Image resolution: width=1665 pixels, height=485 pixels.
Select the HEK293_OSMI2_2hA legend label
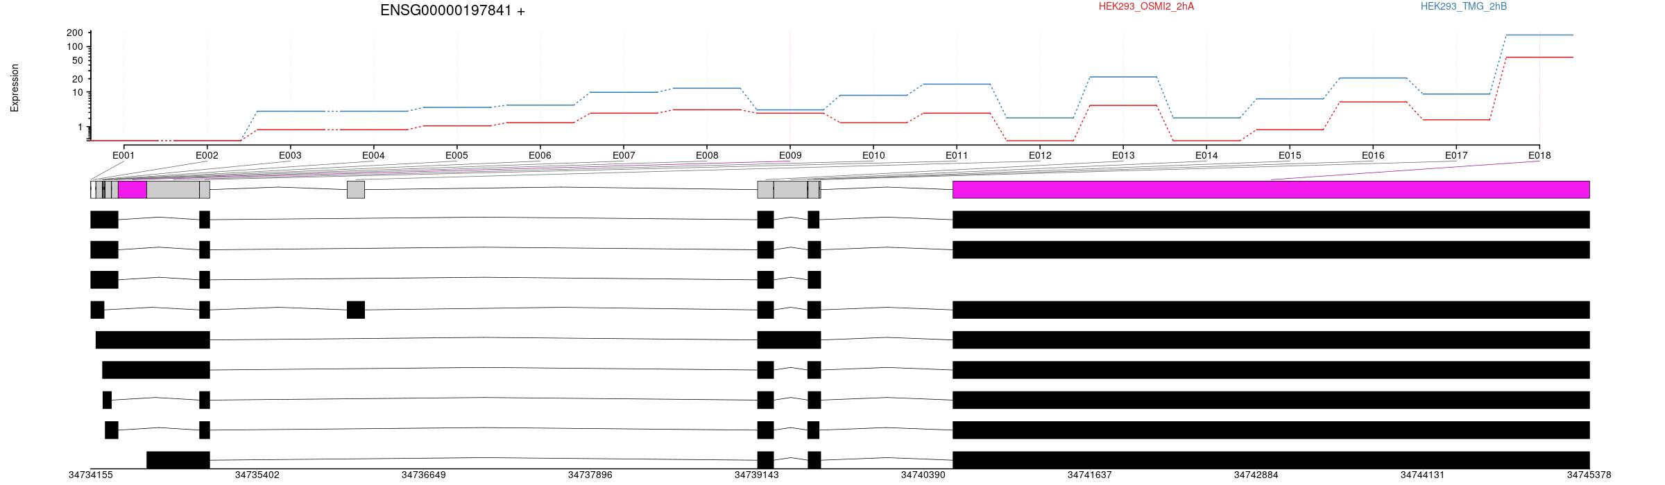[x=1146, y=6]
